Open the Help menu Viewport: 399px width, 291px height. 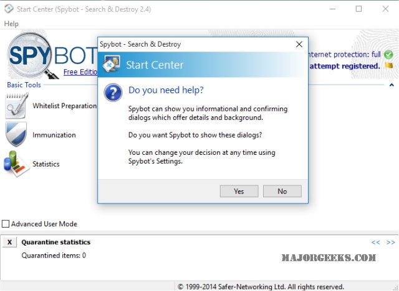(11, 24)
